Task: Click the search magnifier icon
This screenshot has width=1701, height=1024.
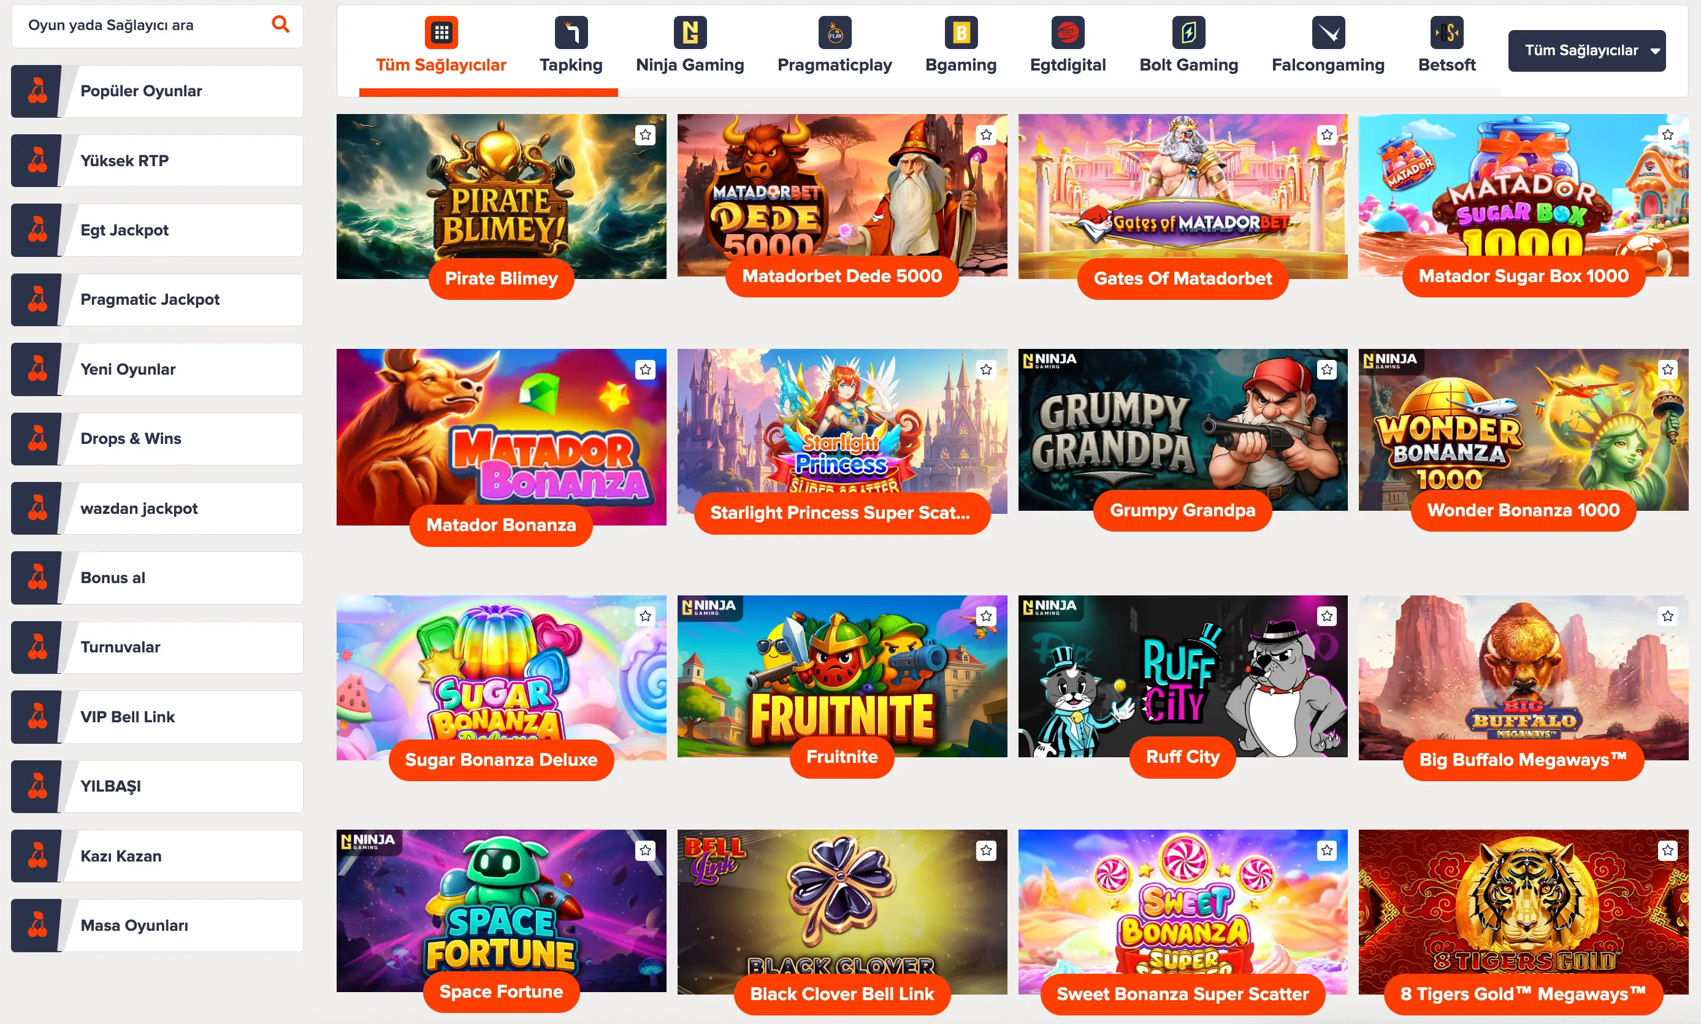Action: [280, 25]
